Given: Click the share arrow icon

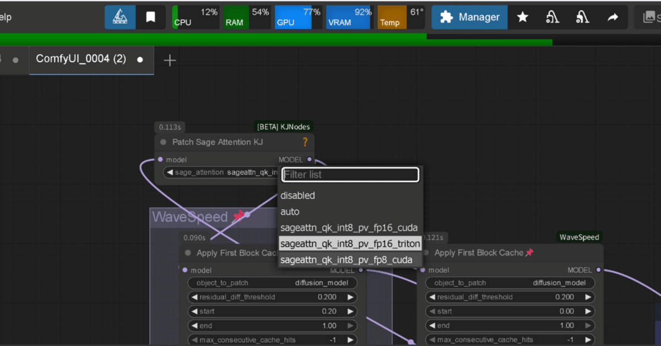Looking at the screenshot, I should pyautogui.click(x=613, y=18).
